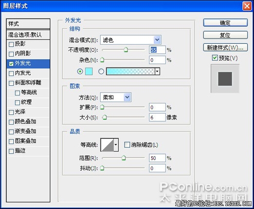Enable the 投影 drop shadow checkbox
Image resolution: width=254 pixels, height=209 pixels.
click(11, 44)
